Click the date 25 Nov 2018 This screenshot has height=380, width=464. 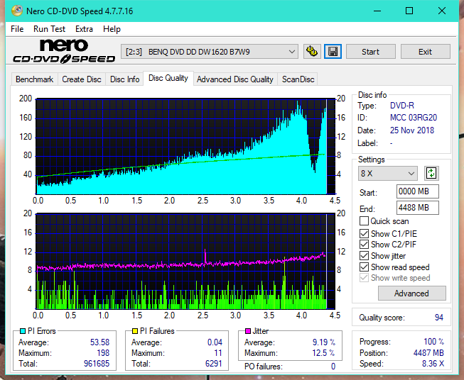point(412,130)
